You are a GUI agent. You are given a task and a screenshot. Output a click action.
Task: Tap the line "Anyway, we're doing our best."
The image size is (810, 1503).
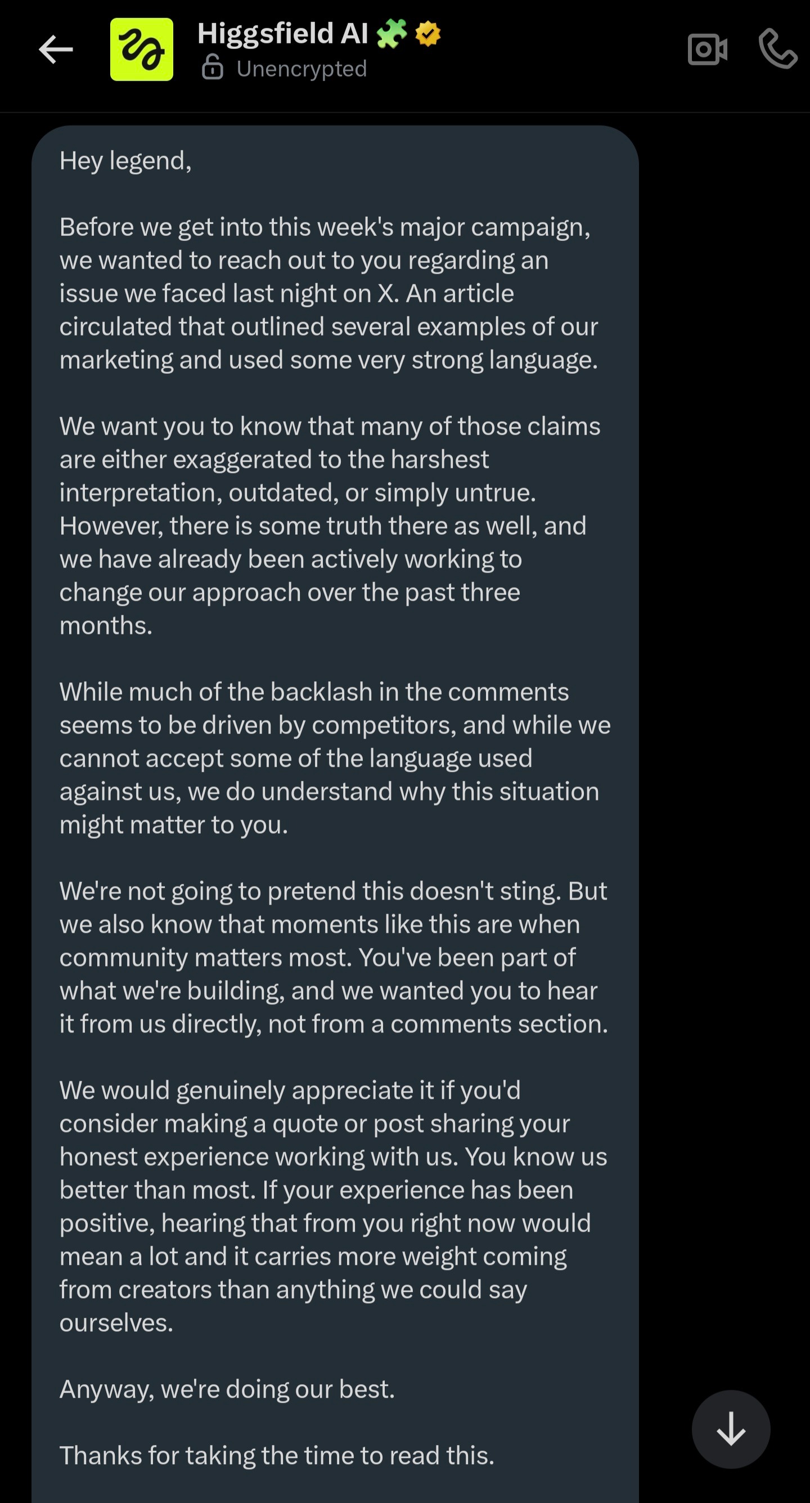227,1389
